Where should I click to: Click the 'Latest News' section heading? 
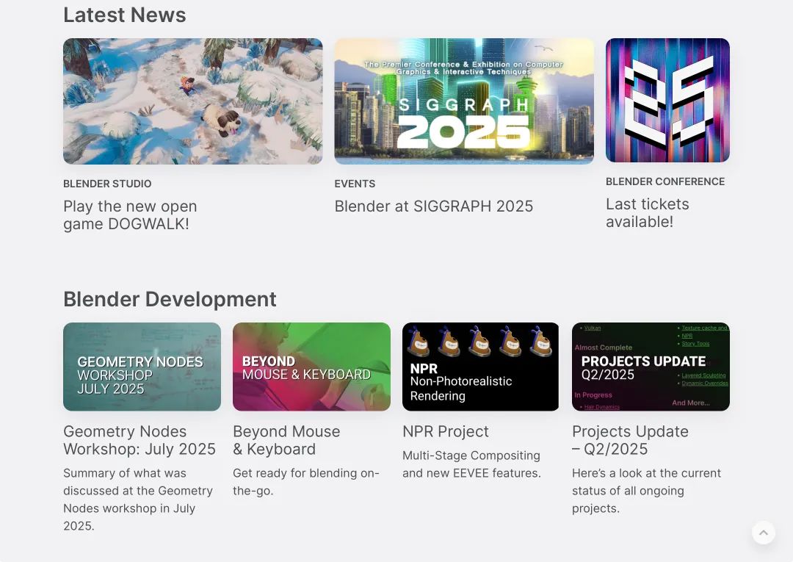pos(124,15)
